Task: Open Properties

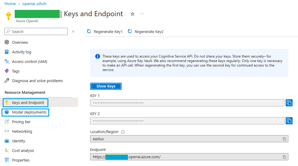Action: click(x=21, y=160)
